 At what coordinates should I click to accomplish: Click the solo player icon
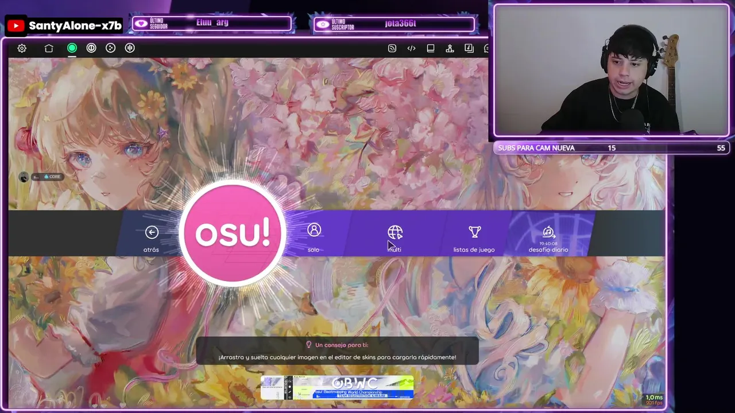314,230
